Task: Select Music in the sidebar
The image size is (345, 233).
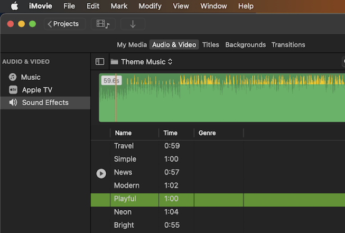Action: [31, 77]
